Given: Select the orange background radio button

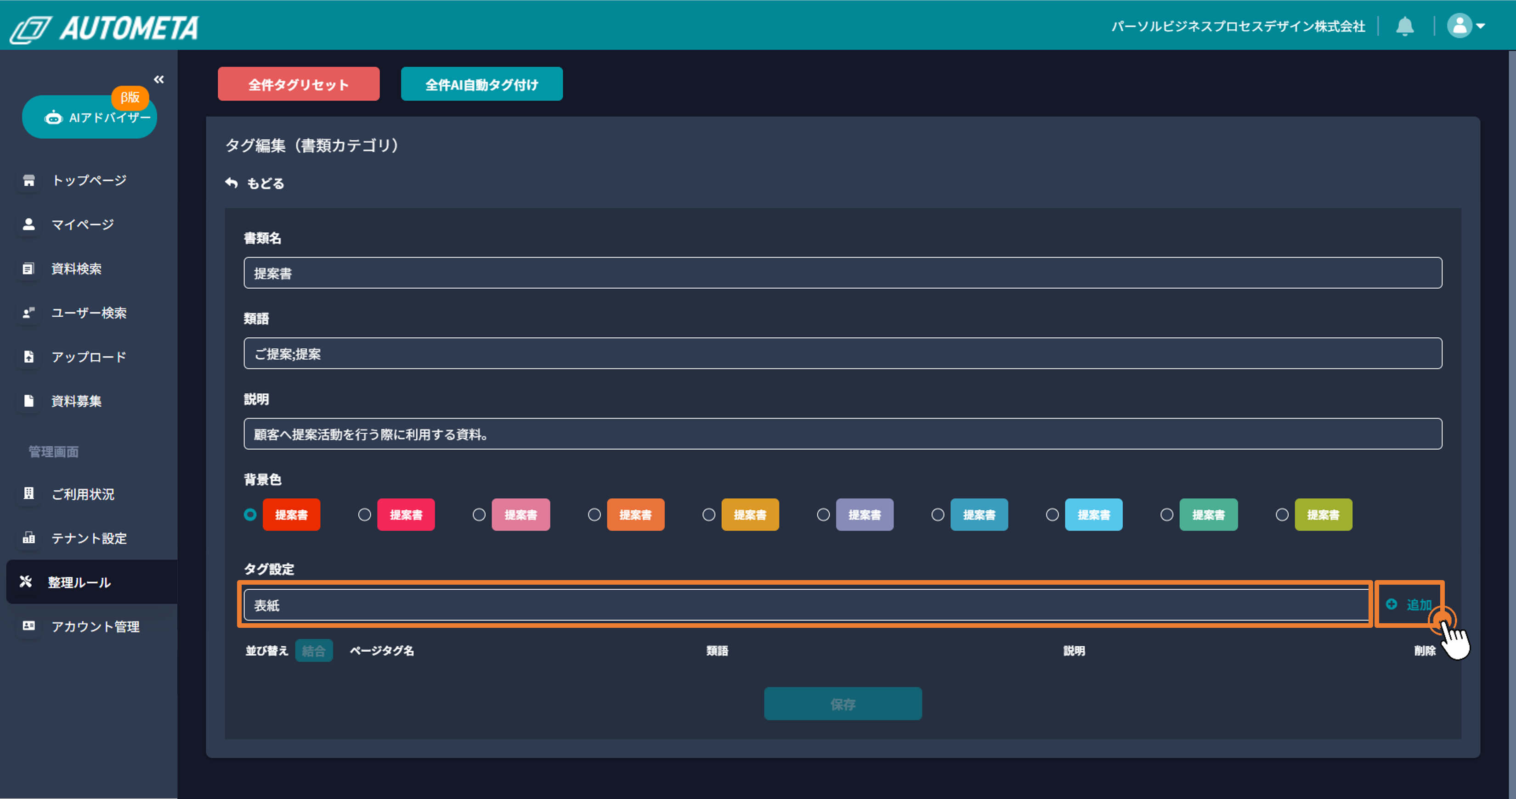Looking at the screenshot, I should coord(594,515).
